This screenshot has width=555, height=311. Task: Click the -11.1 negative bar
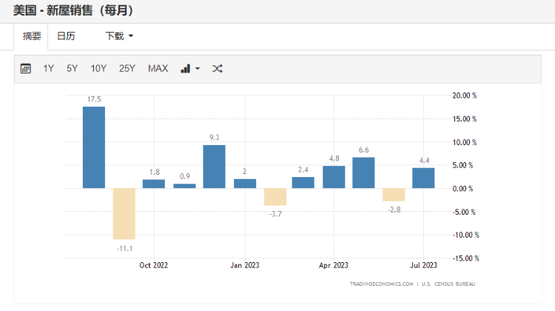pyautogui.click(x=124, y=213)
